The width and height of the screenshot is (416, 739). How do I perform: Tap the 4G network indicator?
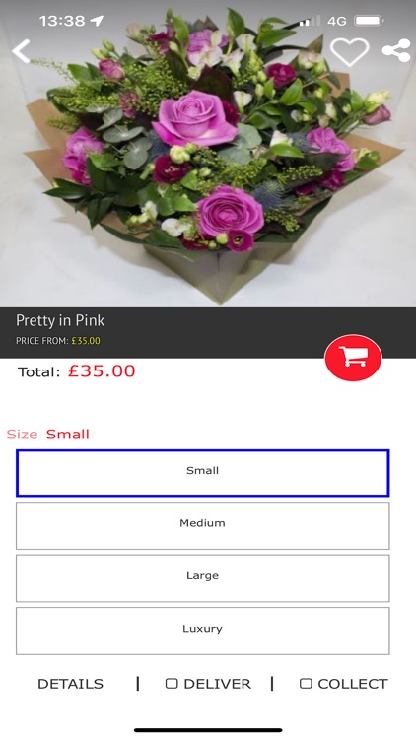point(337,21)
